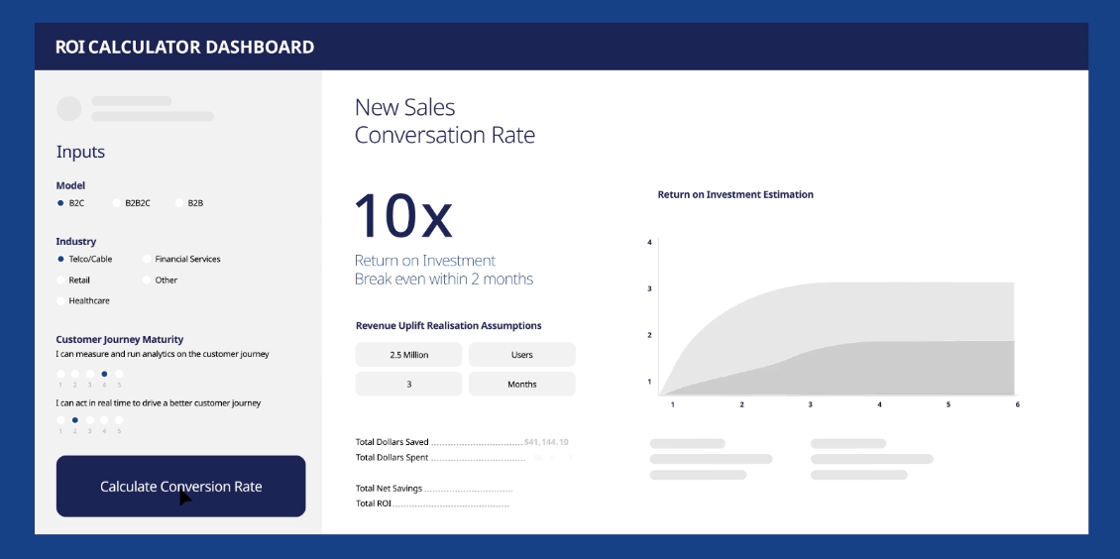Set act-in-real-time maturity rating to 2
1120x559 pixels.
pos(75,420)
